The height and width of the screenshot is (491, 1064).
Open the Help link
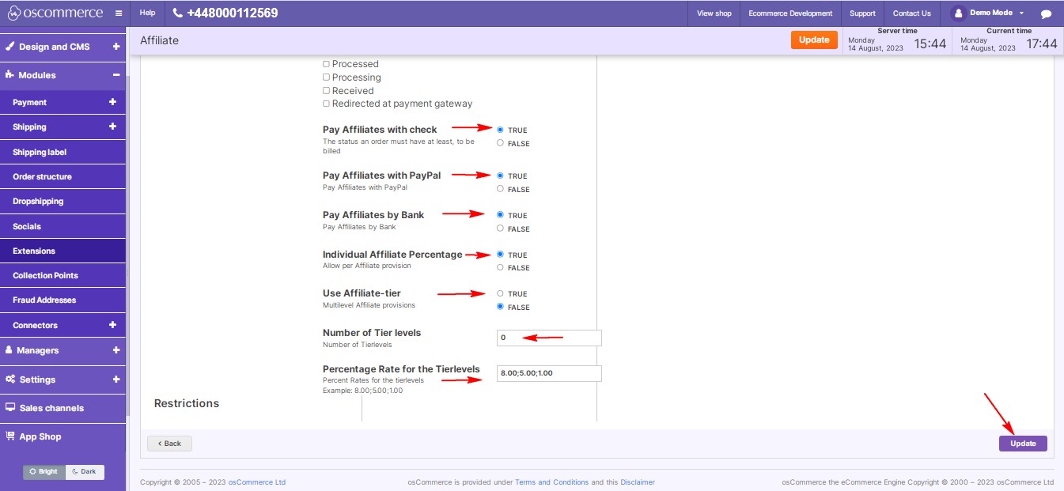coord(147,13)
